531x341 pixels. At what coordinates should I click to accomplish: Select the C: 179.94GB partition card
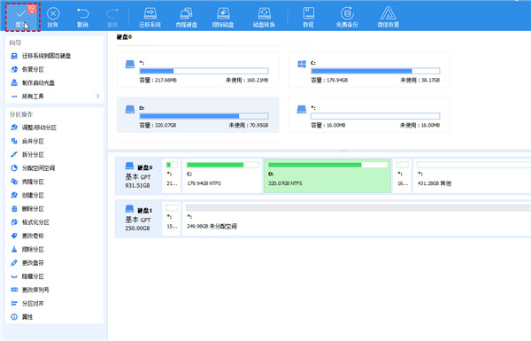pos(369,70)
